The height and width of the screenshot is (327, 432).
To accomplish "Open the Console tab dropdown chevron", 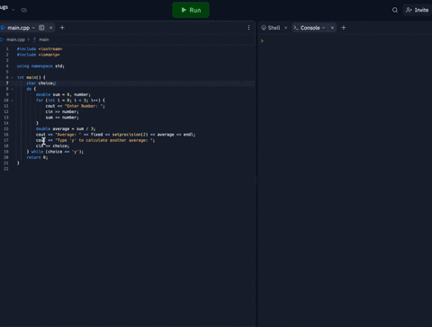I will (324, 28).
